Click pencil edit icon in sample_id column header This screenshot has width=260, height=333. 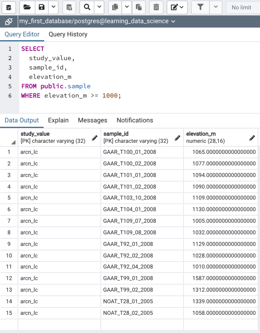click(x=177, y=138)
